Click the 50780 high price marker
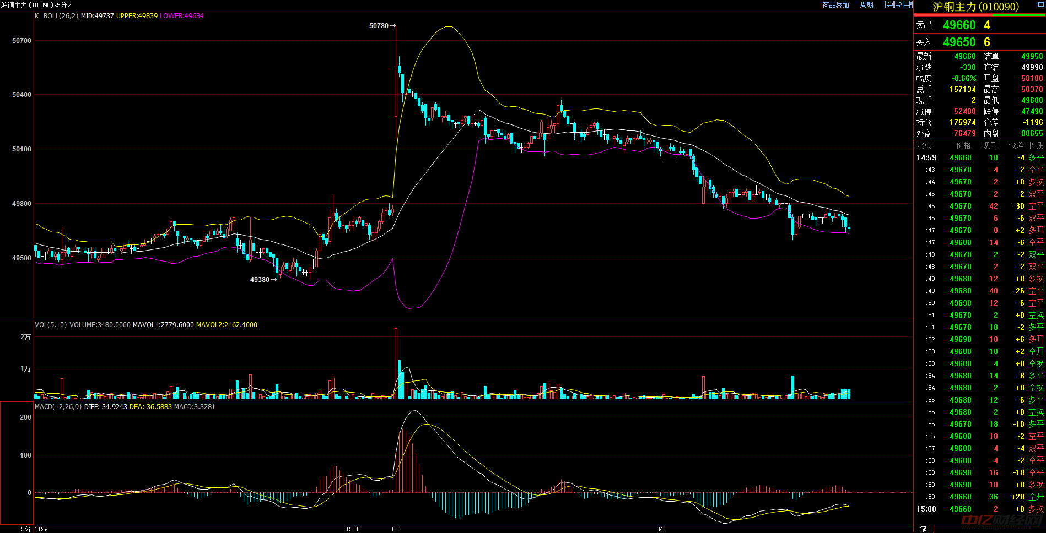The image size is (1046, 533). point(379,26)
